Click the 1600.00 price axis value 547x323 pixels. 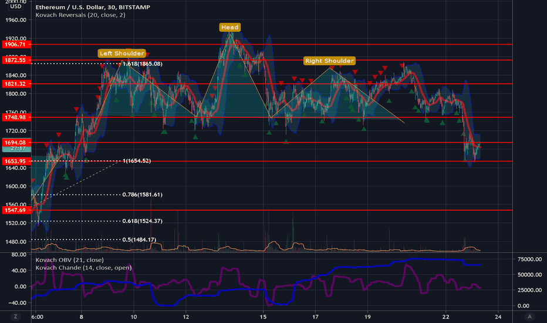coord(16,186)
